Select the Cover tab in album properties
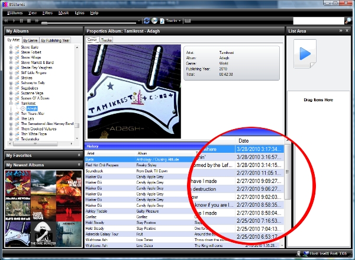Viewport: 355px width, 260px height. [92, 40]
